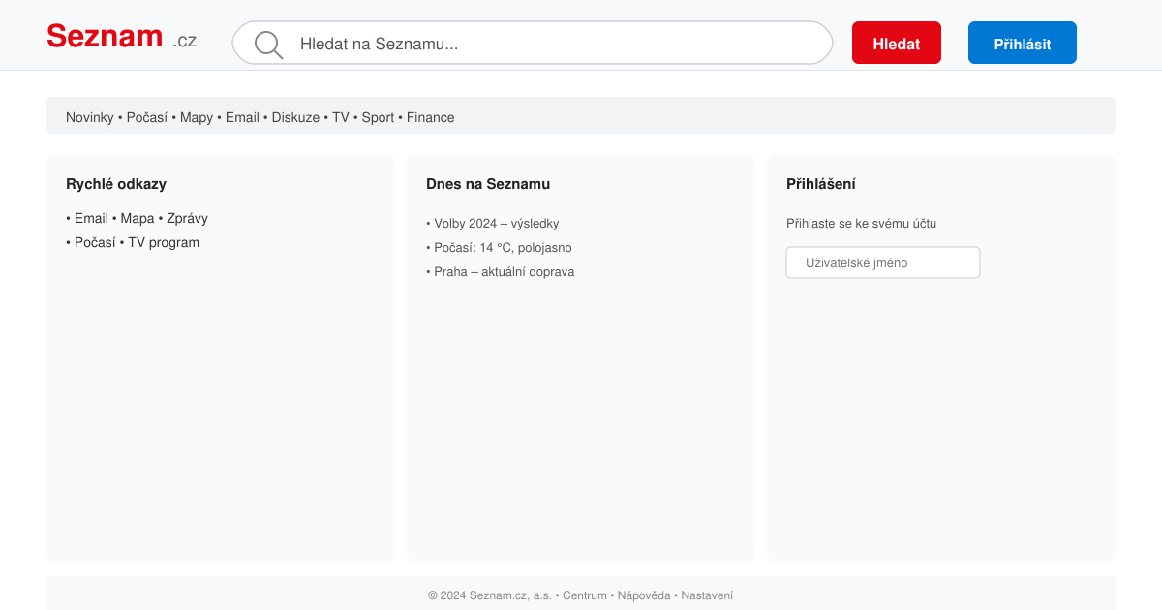Click the red Hledat button
The width and height of the screenshot is (1162, 610).
897,43
